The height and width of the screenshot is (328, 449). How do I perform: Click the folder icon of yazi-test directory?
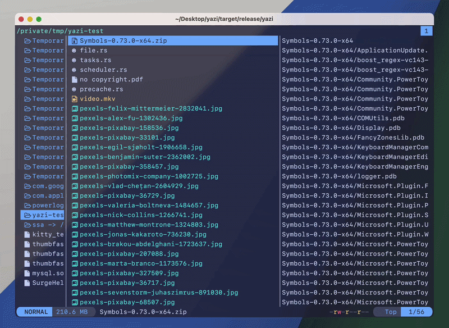(28, 215)
